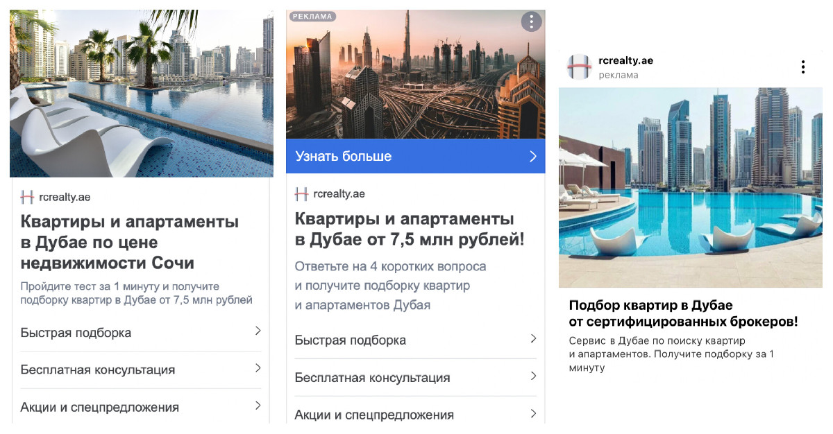This screenshot has width=833, height=434.
Task: Open headline about Dubai apartments at Sochi prices
Action: [130, 243]
